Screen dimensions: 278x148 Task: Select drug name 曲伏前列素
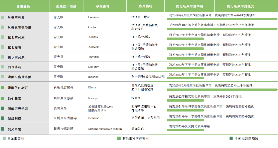pyautogui.click(x=16, y=57)
